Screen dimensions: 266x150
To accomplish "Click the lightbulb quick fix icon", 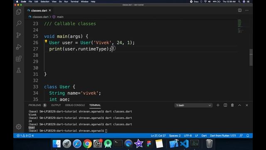I will [x=46, y=41].
